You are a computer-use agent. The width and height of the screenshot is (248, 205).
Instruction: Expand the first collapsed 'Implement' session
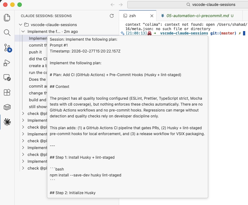click(23, 120)
